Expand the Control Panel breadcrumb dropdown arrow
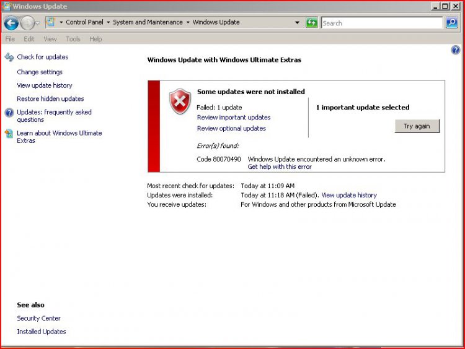Viewport: 465px width, 349px height. click(x=108, y=22)
